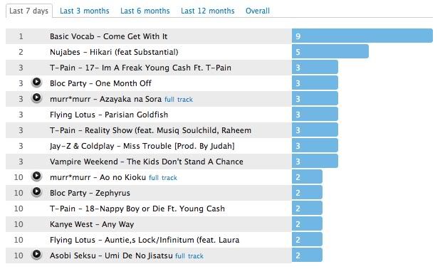The height and width of the screenshot is (269, 440).
Task: Open the Last 12 months tab
Action: 208,11
